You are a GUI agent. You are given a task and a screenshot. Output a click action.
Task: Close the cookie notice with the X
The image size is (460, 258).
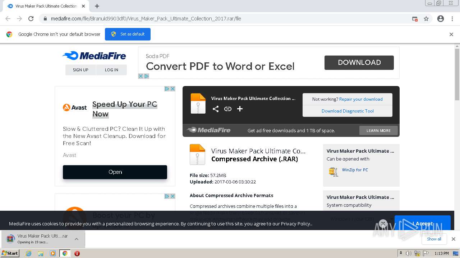point(383,224)
